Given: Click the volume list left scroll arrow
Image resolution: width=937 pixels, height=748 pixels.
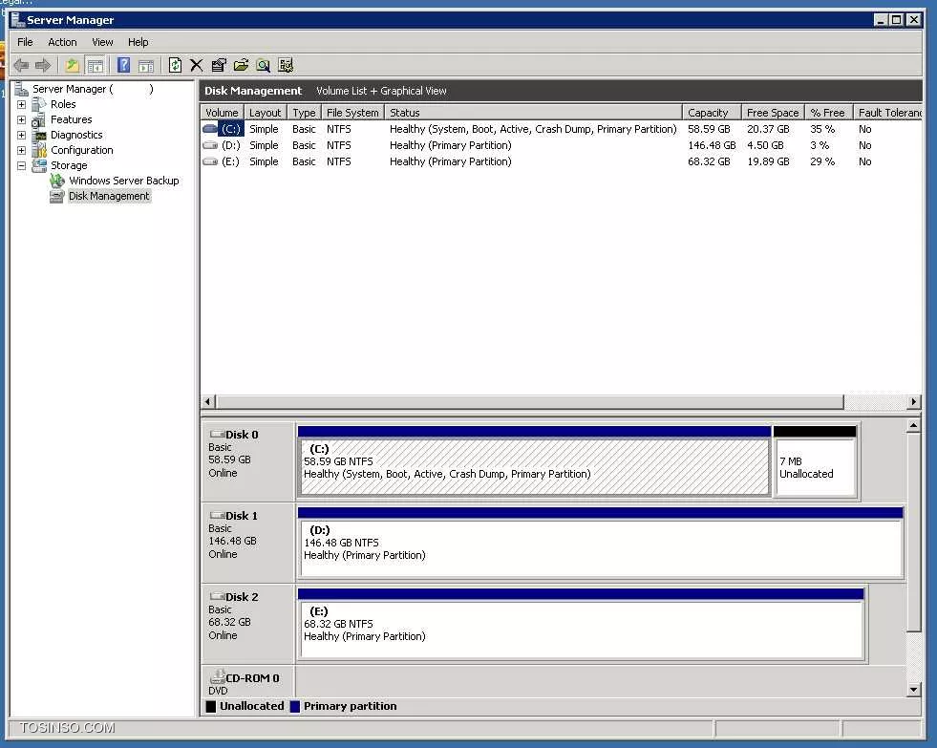Looking at the screenshot, I should pyautogui.click(x=208, y=401).
